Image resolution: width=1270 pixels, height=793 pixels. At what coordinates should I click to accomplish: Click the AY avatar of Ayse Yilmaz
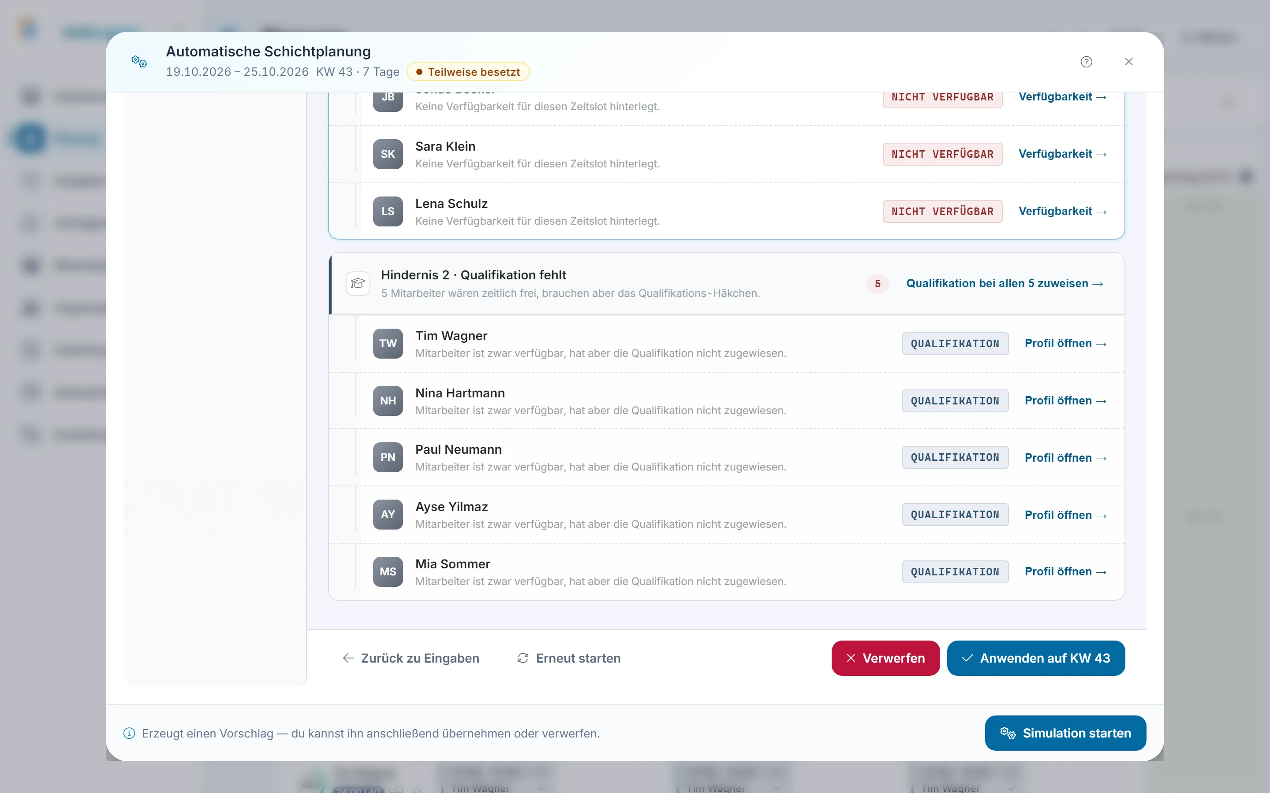[x=388, y=515]
